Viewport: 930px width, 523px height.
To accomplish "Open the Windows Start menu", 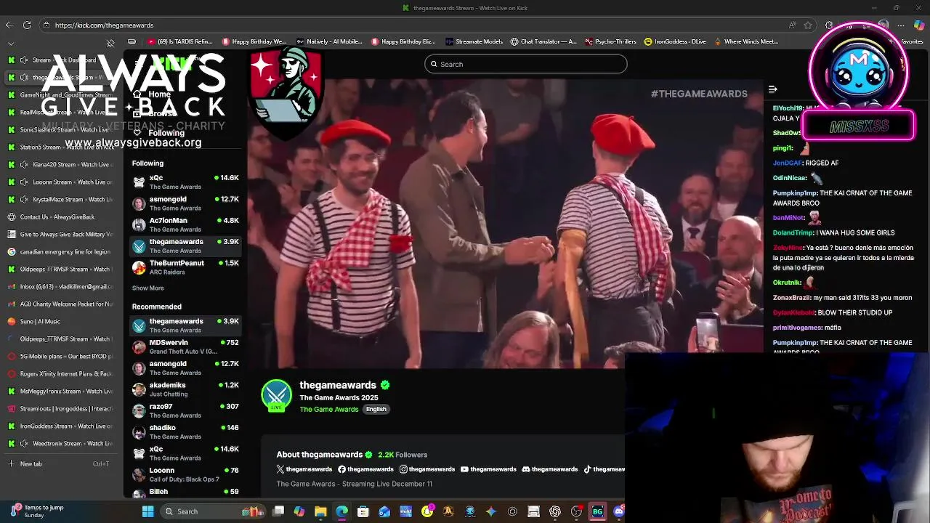I will [x=148, y=511].
